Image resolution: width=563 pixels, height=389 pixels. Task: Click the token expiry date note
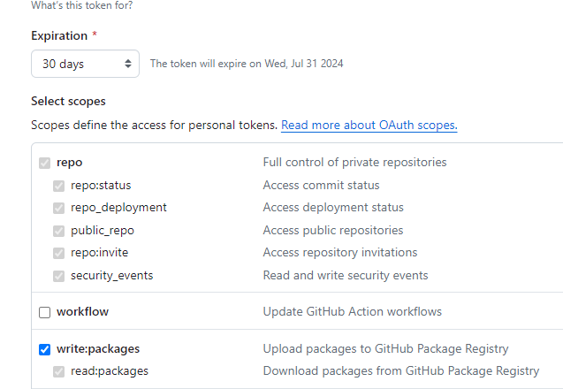click(x=247, y=64)
